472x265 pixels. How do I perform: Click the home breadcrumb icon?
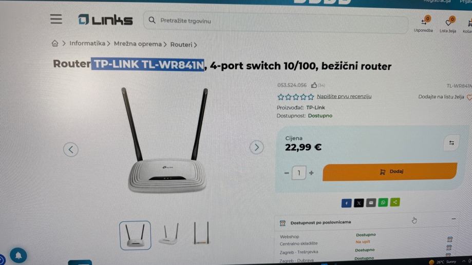(x=55, y=43)
